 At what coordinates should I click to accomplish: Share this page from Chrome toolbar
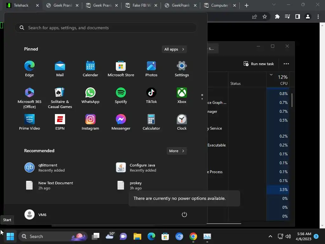pyautogui.click(x=255, y=17)
